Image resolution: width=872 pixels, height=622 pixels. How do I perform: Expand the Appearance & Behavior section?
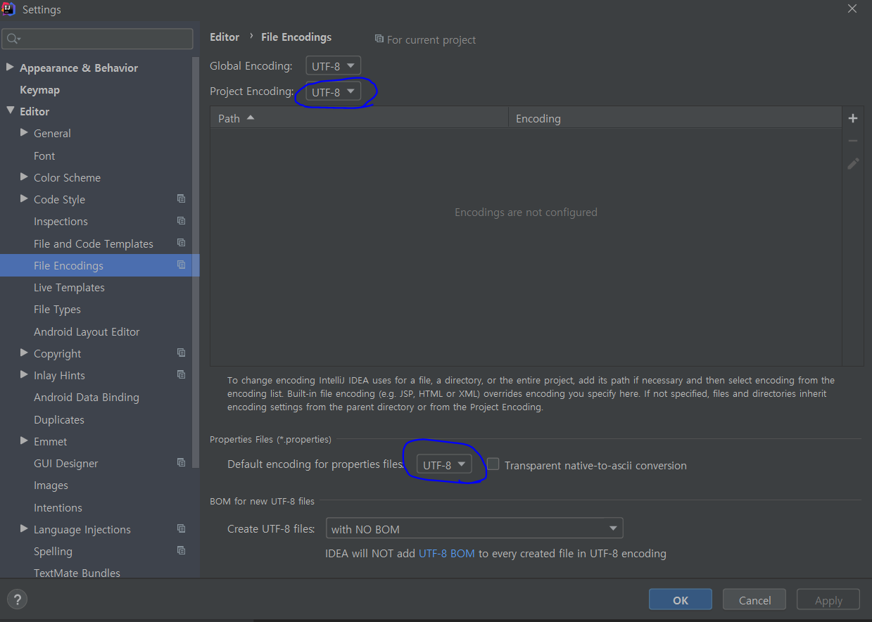click(x=10, y=68)
